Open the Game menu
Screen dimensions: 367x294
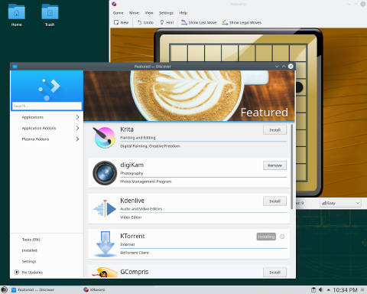click(x=118, y=13)
